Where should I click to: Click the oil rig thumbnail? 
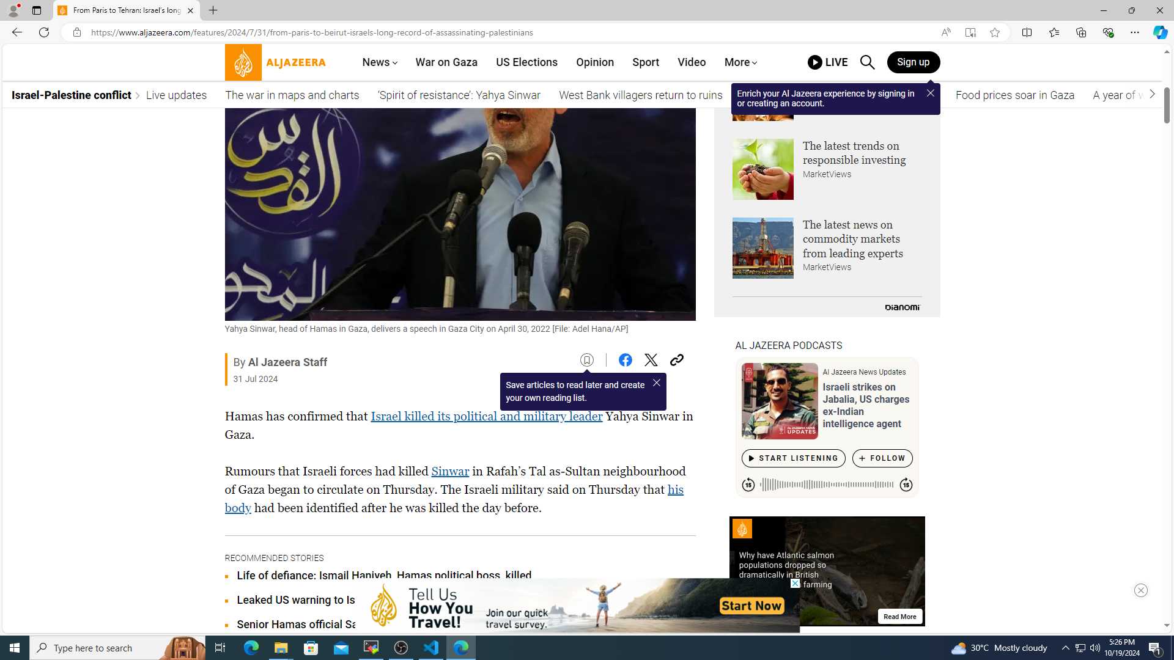[x=762, y=248]
